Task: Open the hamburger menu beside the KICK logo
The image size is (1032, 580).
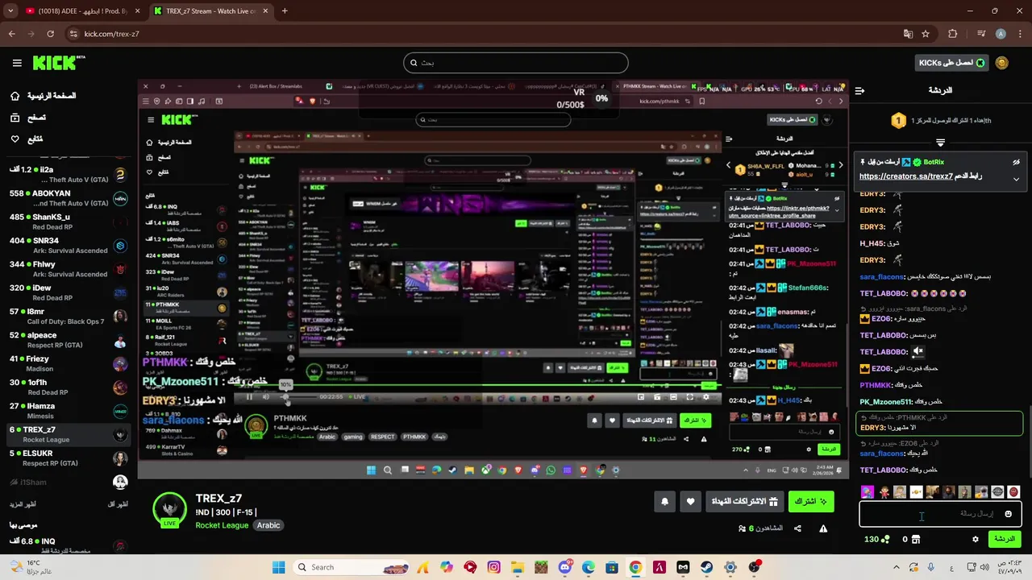Action: click(17, 63)
